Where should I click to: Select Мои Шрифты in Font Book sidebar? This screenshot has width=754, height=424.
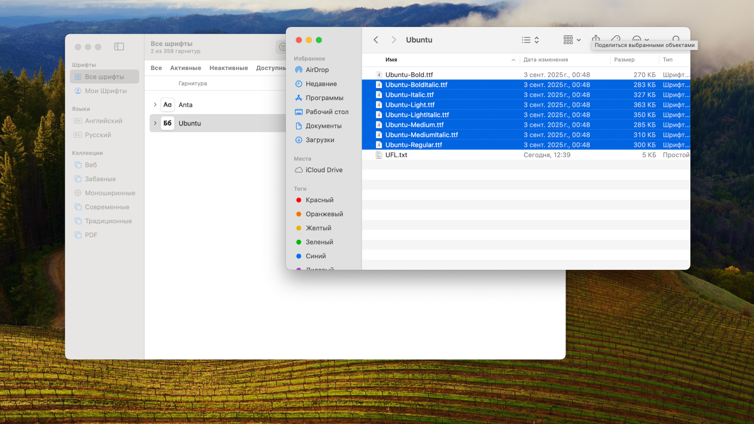click(105, 91)
